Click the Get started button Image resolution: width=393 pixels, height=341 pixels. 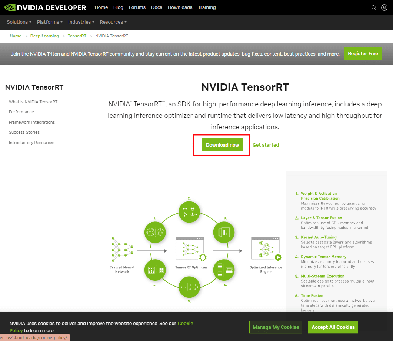pos(266,145)
